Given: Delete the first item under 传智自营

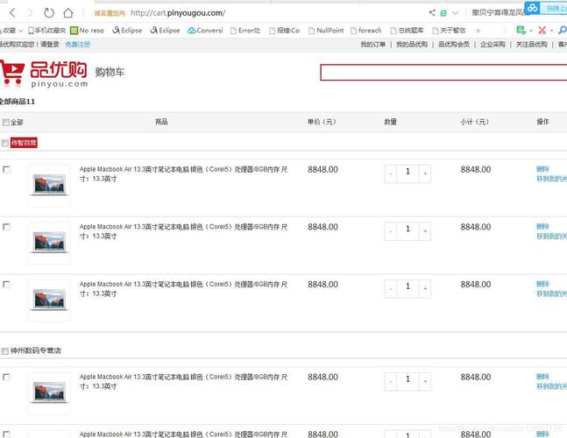Looking at the screenshot, I should (542, 169).
